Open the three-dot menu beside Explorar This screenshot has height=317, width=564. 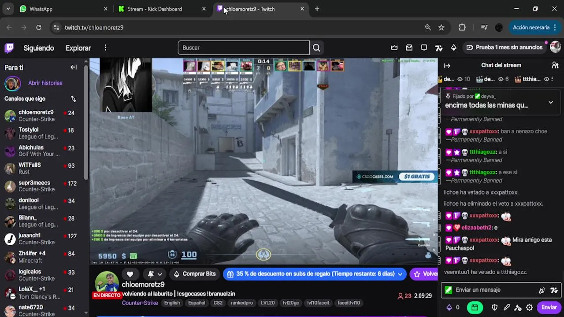pyautogui.click(x=105, y=48)
